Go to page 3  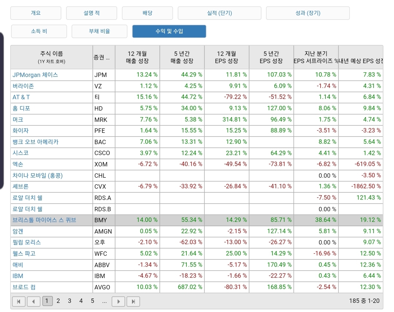70,301
